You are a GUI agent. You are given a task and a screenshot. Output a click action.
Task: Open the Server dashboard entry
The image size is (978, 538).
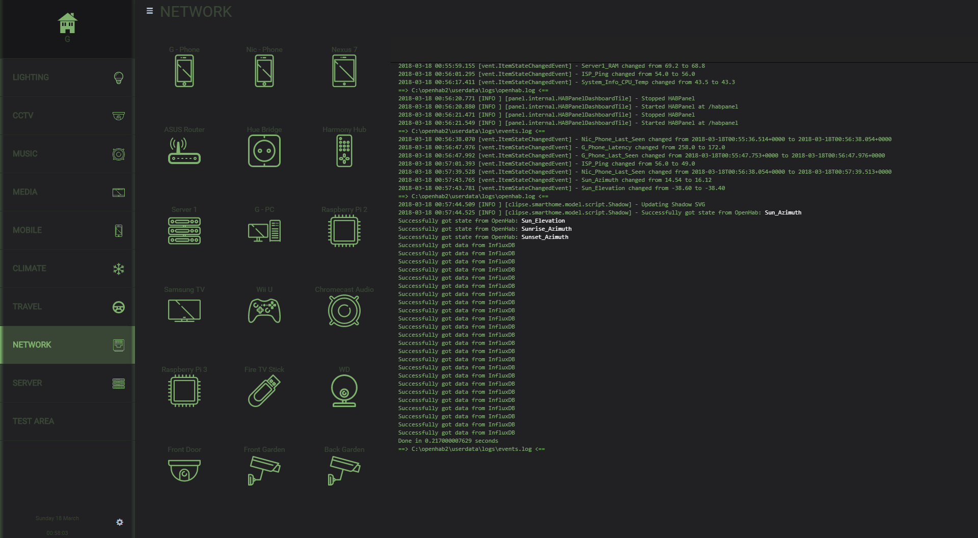[67, 383]
